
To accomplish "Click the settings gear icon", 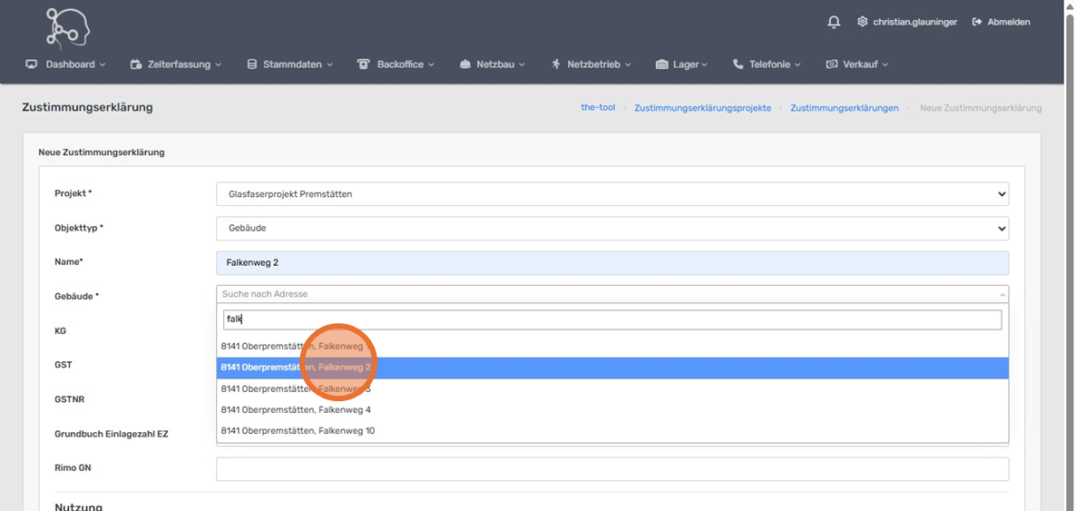I will point(862,22).
